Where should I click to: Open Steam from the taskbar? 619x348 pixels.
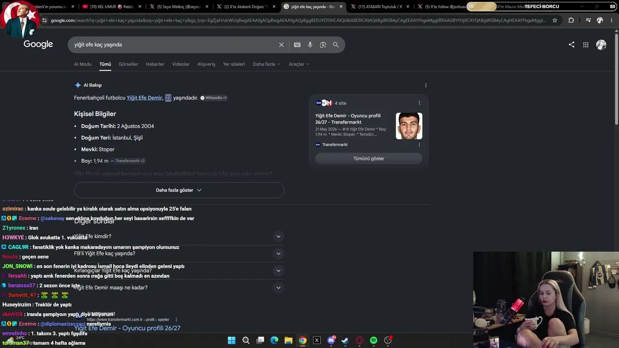coord(345,340)
